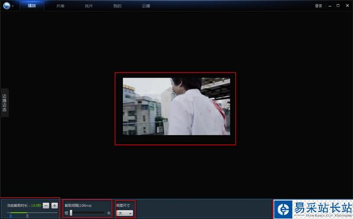Click the blue start marker on capture bar
The height and width of the screenshot is (219, 353).
pyautogui.click(x=11, y=216)
